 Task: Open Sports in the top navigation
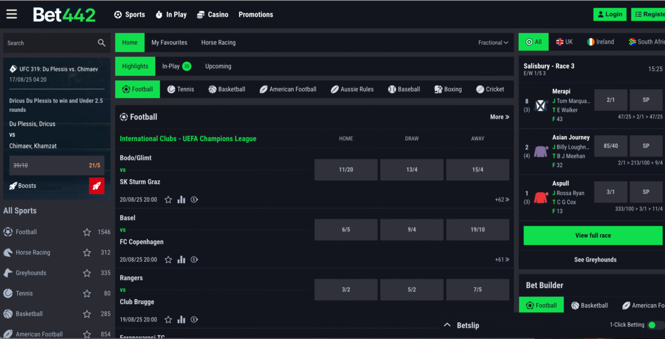pyautogui.click(x=129, y=14)
